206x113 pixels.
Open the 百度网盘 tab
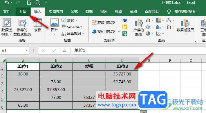click(x=152, y=12)
